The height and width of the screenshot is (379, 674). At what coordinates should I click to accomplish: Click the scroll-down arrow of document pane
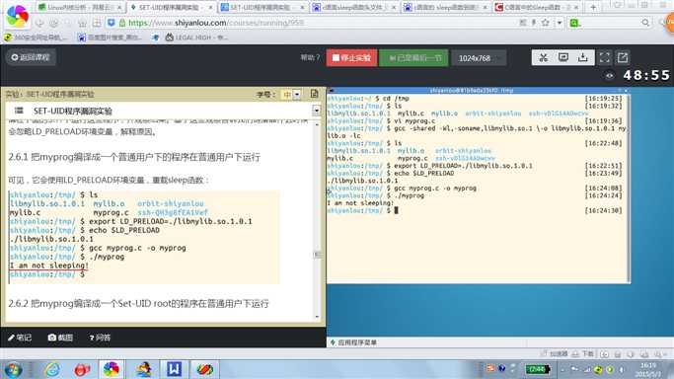(x=317, y=317)
